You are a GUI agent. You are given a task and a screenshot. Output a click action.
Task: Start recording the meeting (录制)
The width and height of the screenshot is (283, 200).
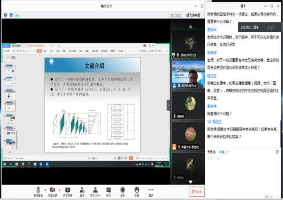123,190
